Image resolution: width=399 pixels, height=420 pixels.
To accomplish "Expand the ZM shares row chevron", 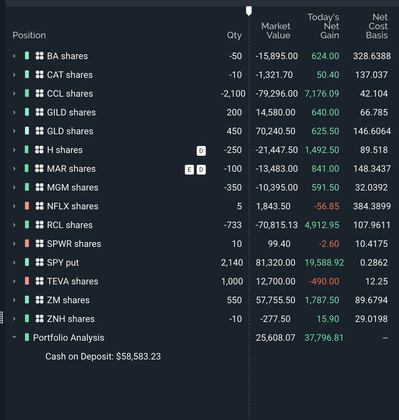I will (14, 300).
